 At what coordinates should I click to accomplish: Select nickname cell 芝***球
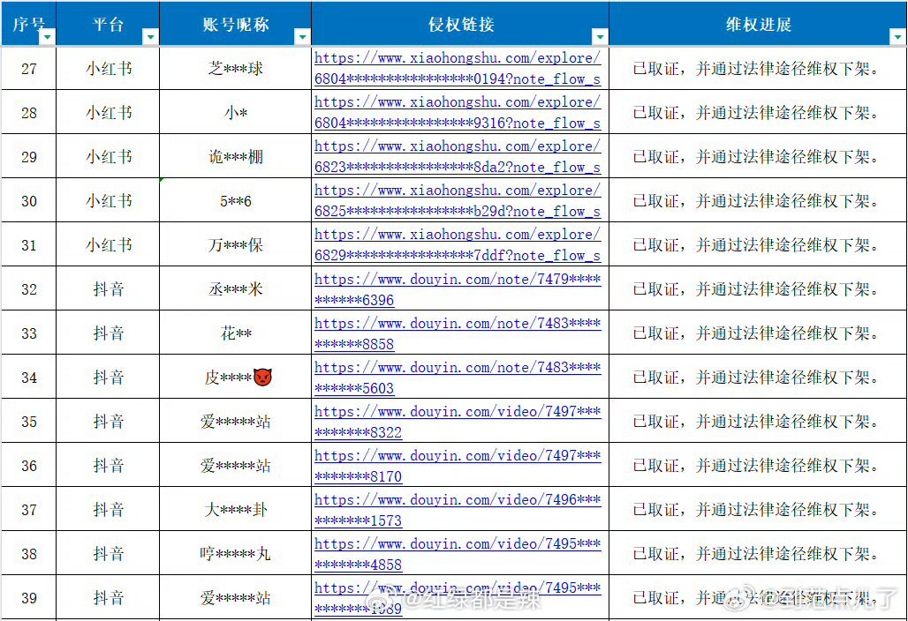tap(235, 69)
